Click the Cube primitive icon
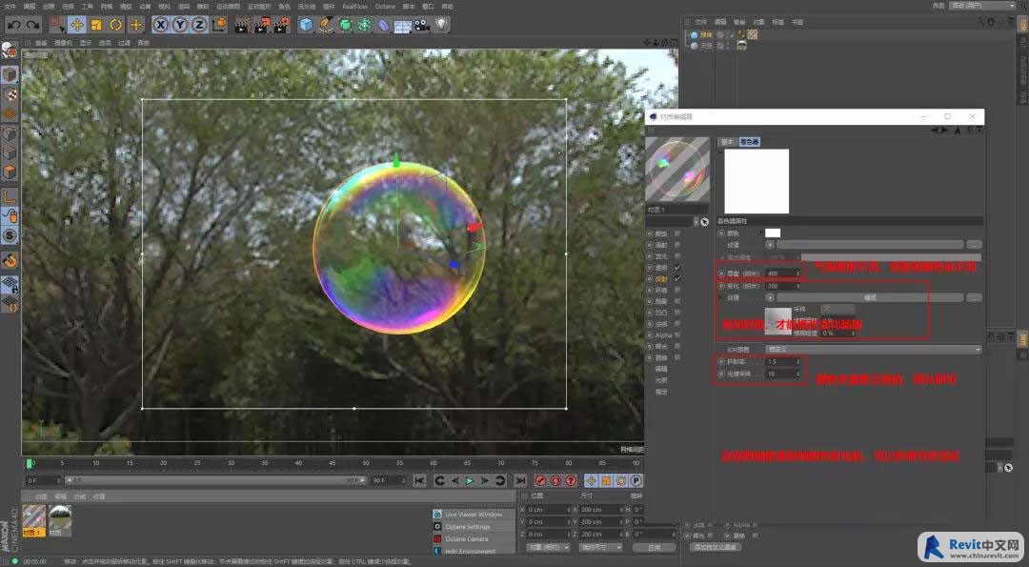Image resolution: width=1029 pixels, height=567 pixels. [306, 25]
